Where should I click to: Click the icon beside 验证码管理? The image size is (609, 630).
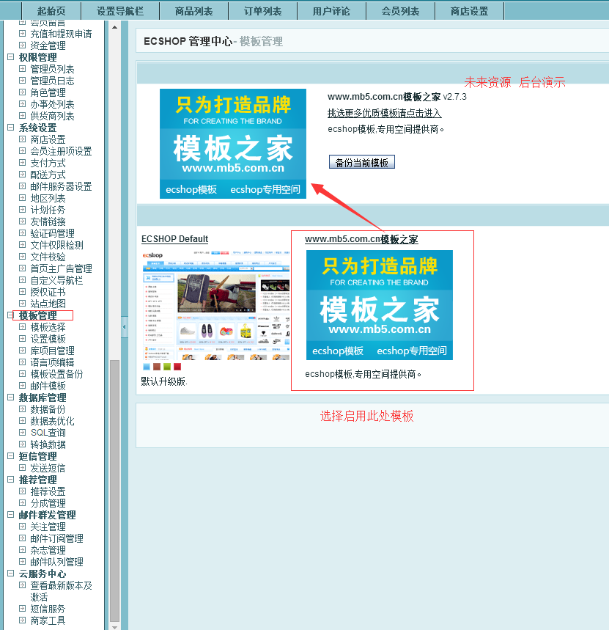click(x=23, y=233)
